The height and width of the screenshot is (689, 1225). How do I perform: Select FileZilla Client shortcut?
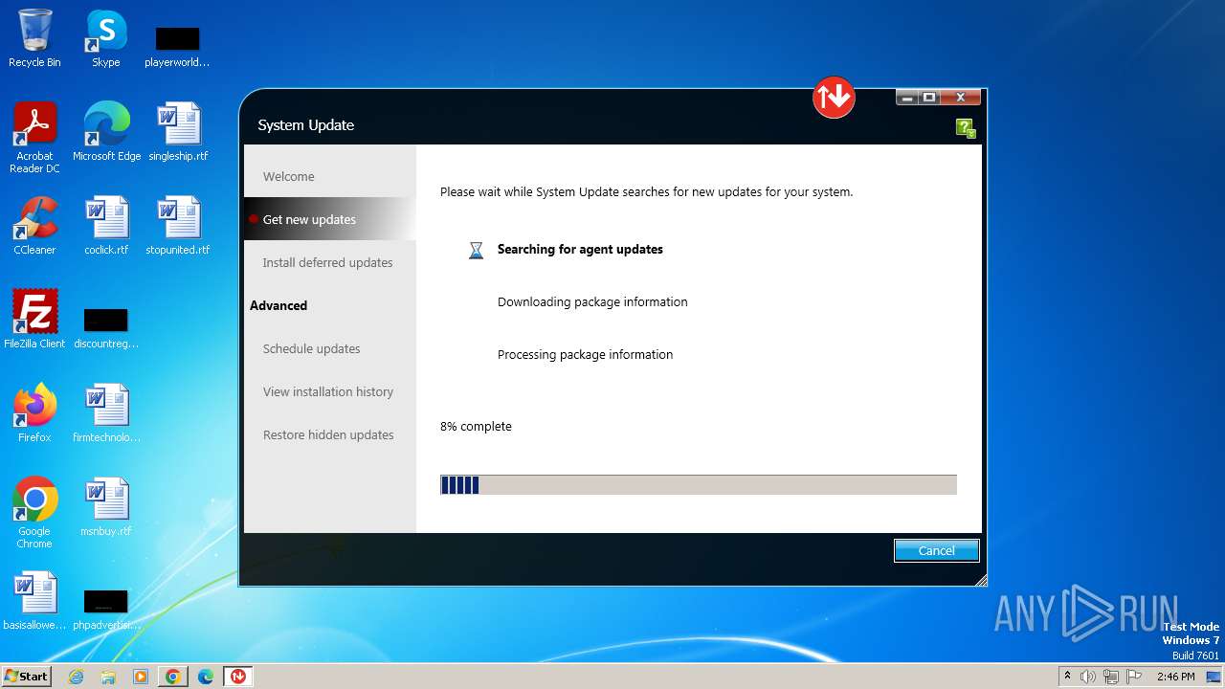[x=34, y=320]
